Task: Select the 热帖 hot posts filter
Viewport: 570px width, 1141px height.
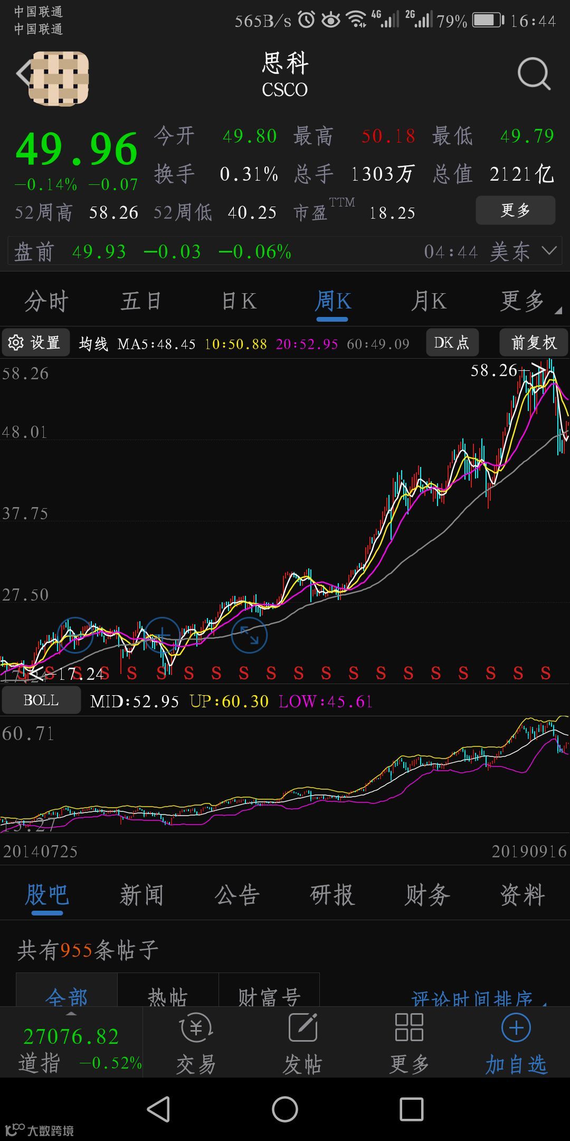Action: 168,990
